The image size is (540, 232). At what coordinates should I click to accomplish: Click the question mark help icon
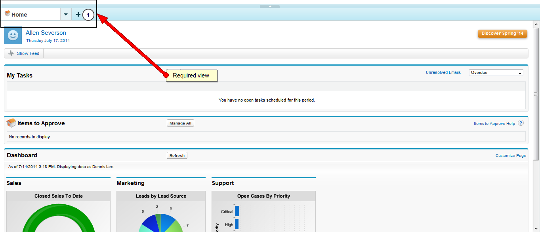(x=521, y=123)
